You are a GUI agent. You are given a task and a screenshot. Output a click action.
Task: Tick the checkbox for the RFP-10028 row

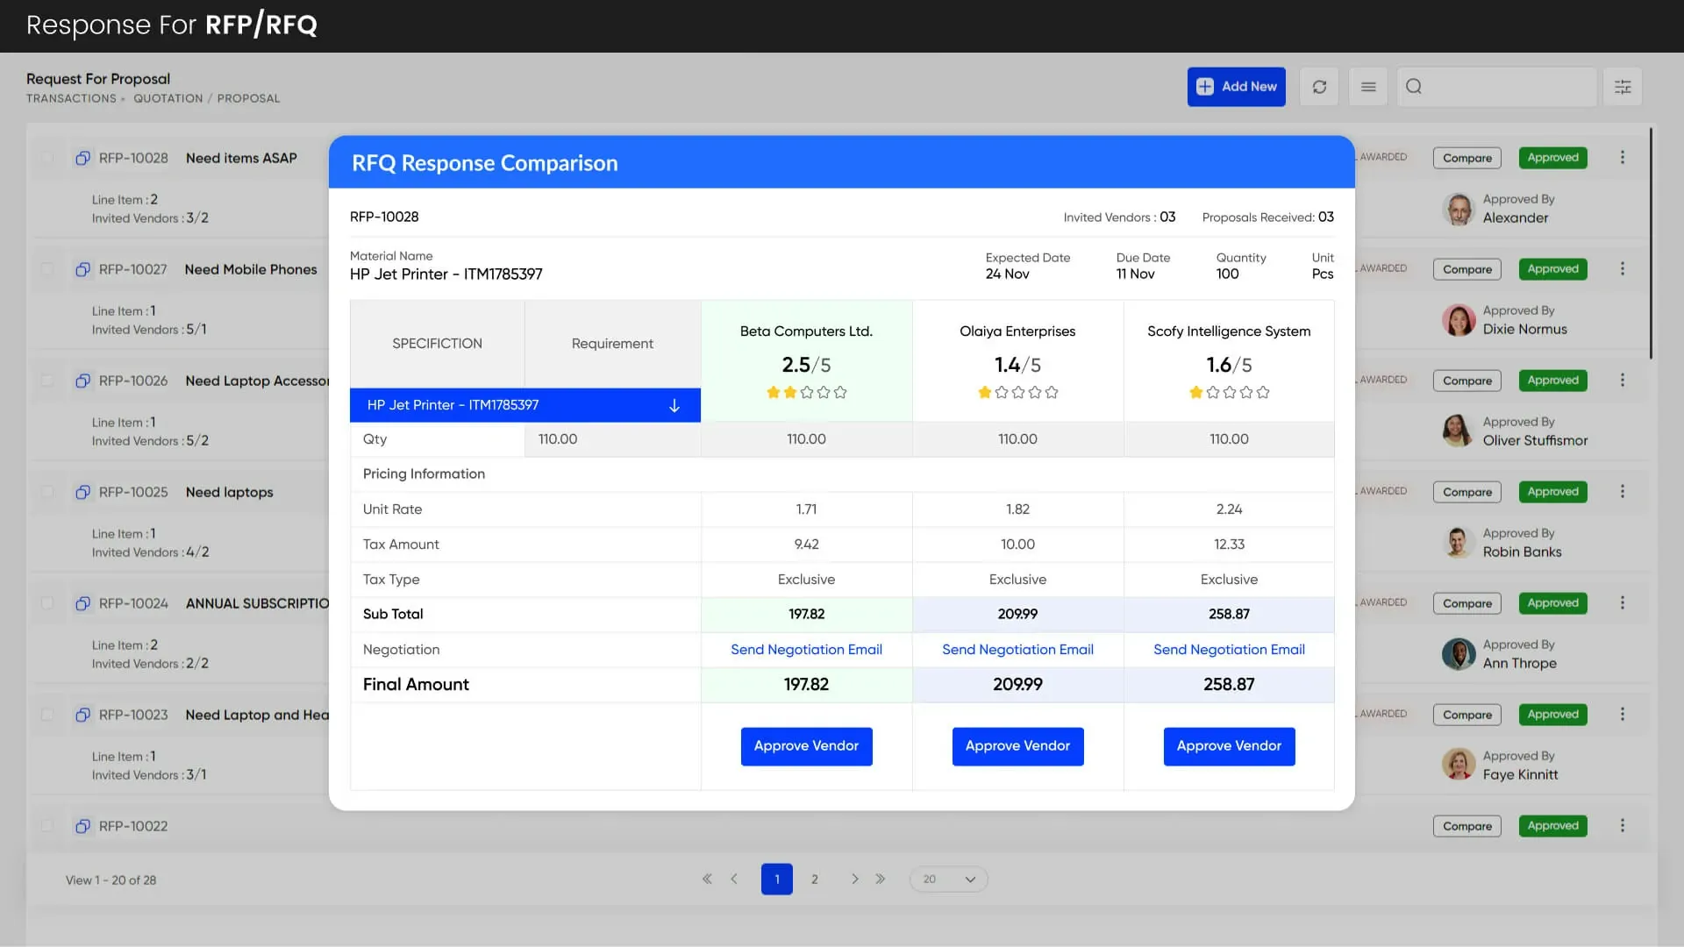point(47,158)
